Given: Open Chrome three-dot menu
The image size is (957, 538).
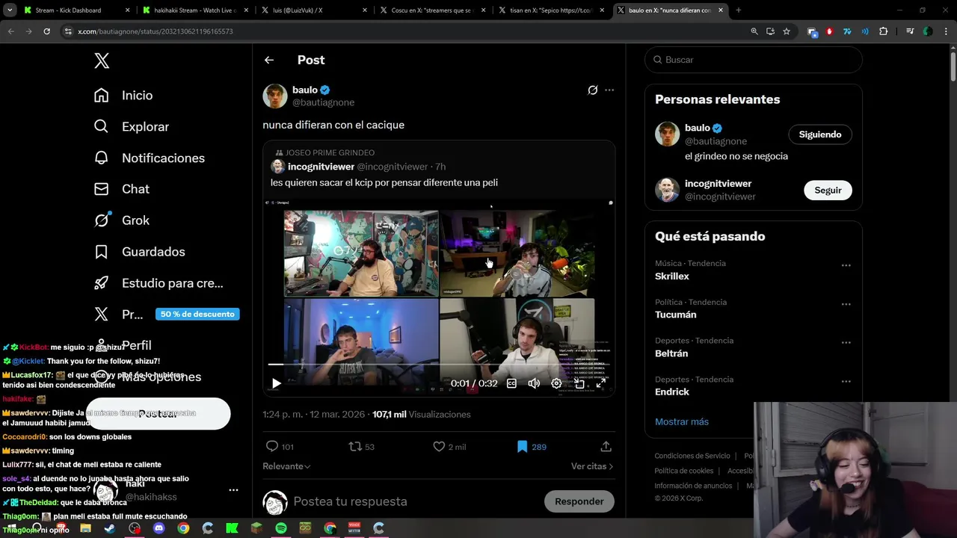Looking at the screenshot, I should (x=946, y=31).
